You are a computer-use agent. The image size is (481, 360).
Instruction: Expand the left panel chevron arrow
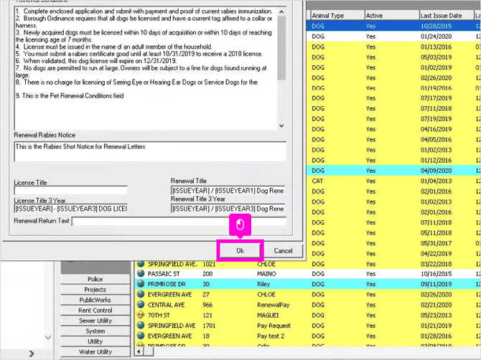tap(32, 354)
